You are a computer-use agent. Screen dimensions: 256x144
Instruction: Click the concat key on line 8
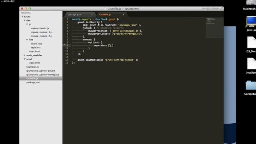click(x=88, y=40)
